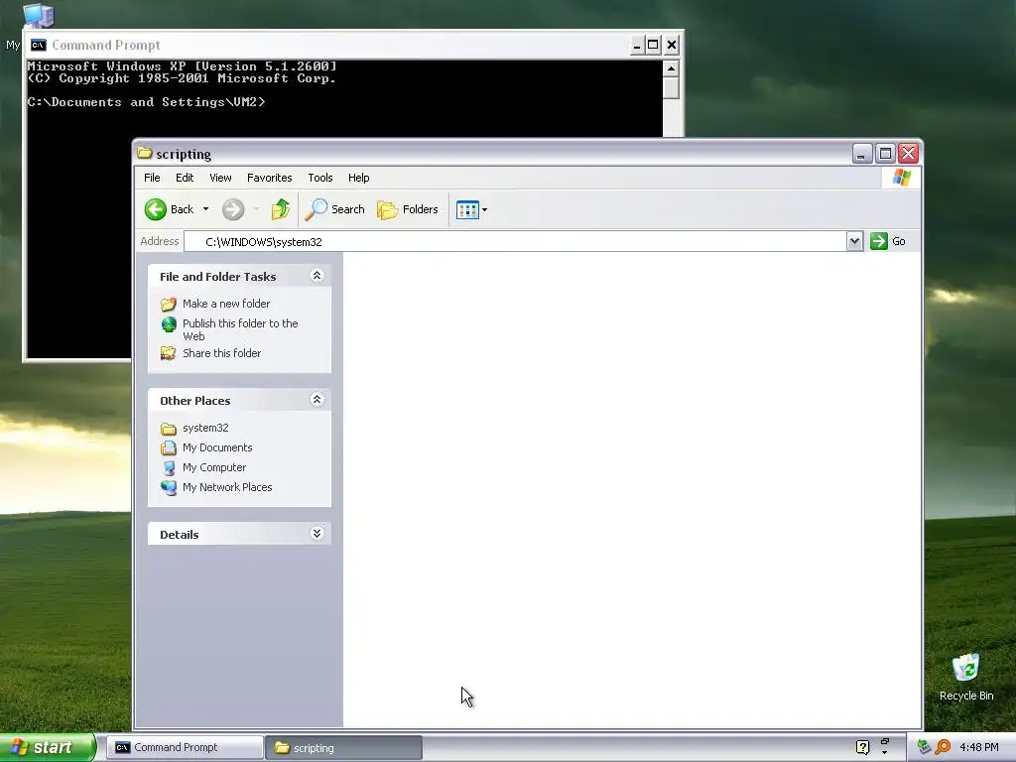Screen dimensions: 1016x762
Task: Open the Forward history dropdown arrow
Action: (257, 209)
